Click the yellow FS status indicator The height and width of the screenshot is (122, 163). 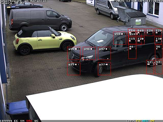coord(139,121)
